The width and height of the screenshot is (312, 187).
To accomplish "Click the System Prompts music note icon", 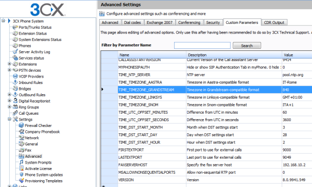I will point(22,162).
